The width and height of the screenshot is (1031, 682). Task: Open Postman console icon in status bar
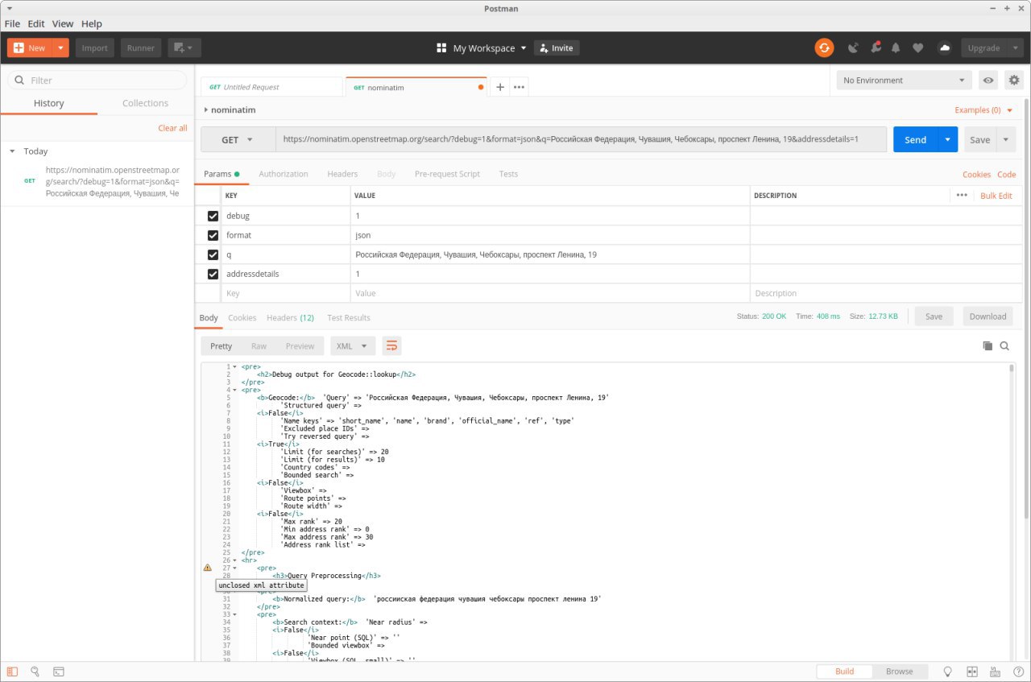pyautogui.click(x=59, y=671)
